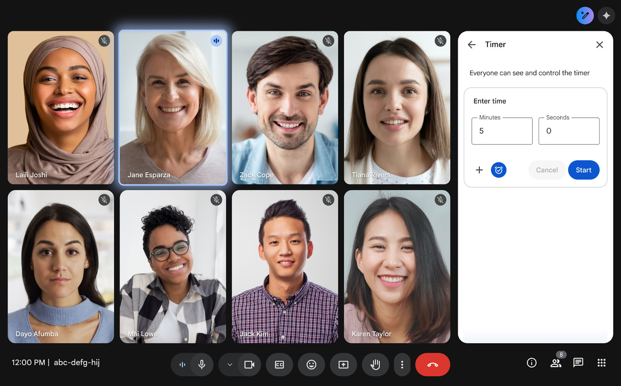Image resolution: width=621 pixels, height=386 pixels.
Task: Click the Minutes input field
Action: point(501,131)
